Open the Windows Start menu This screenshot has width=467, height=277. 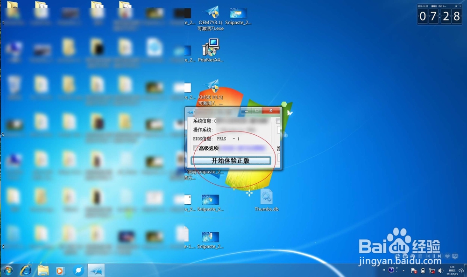pyautogui.click(x=8, y=270)
